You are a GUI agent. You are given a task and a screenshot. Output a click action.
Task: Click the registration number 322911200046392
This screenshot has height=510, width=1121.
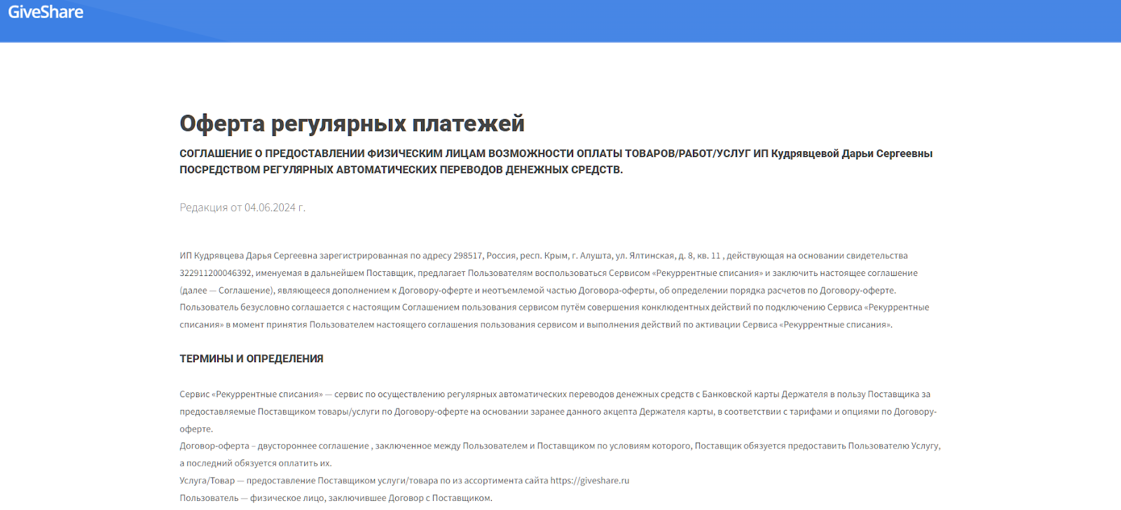tap(215, 273)
